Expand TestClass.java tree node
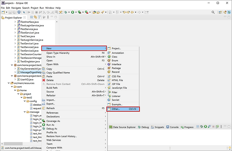The width and height of the screenshot is (232, 151). (15, 36)
